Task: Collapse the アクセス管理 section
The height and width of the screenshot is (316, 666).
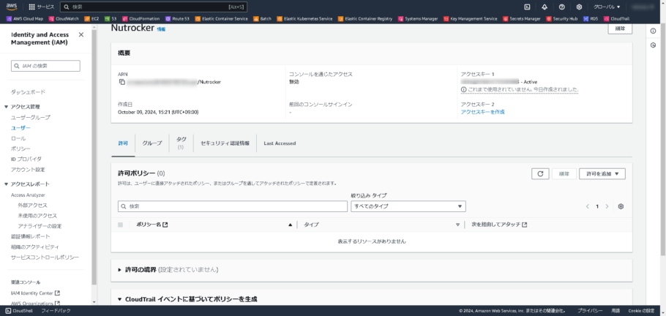Action: point(6,107)
